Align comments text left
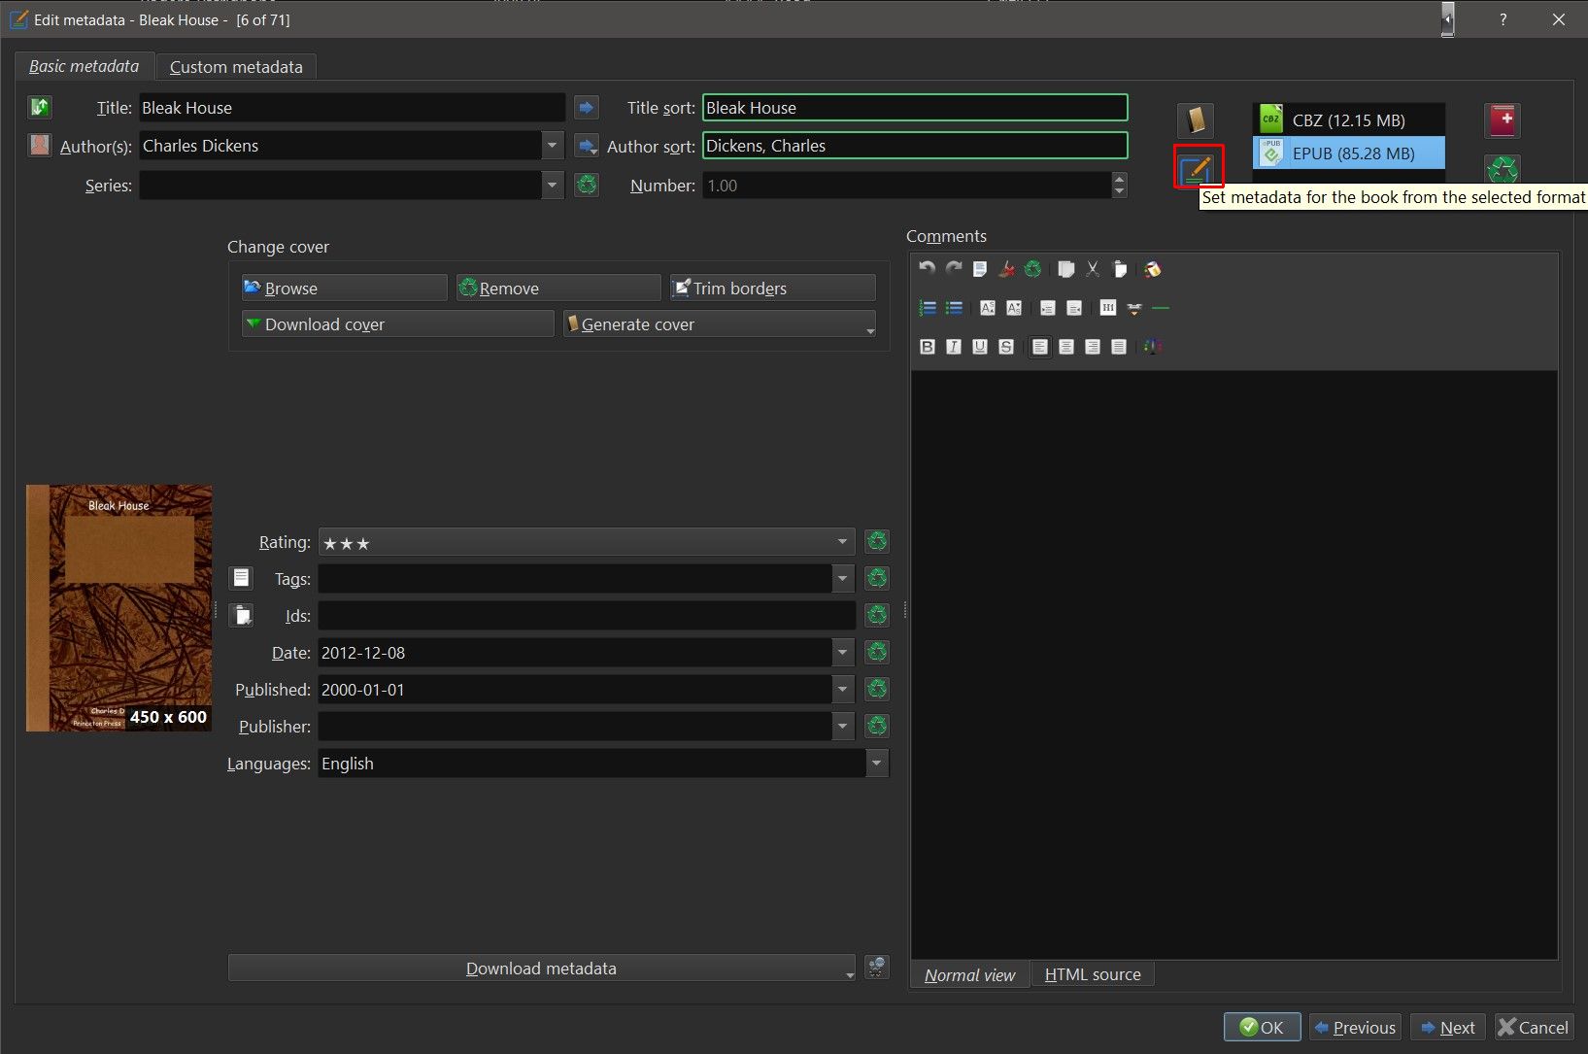Image resolution: width=1588 pixels, height=1054 pixels. tap(1040, 347)
